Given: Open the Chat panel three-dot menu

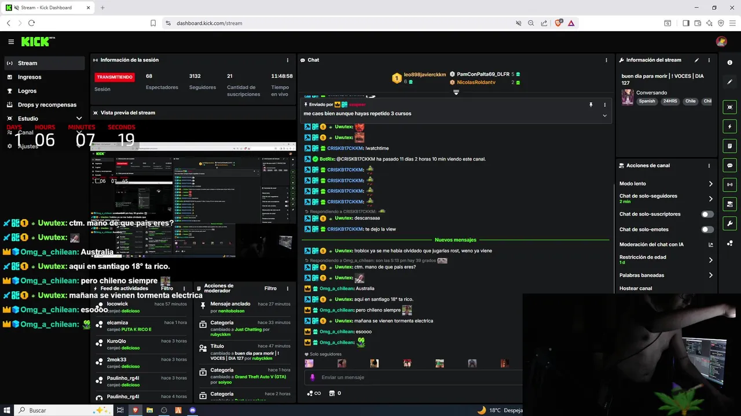Looking at the screenshot, I should click(606, 60).
